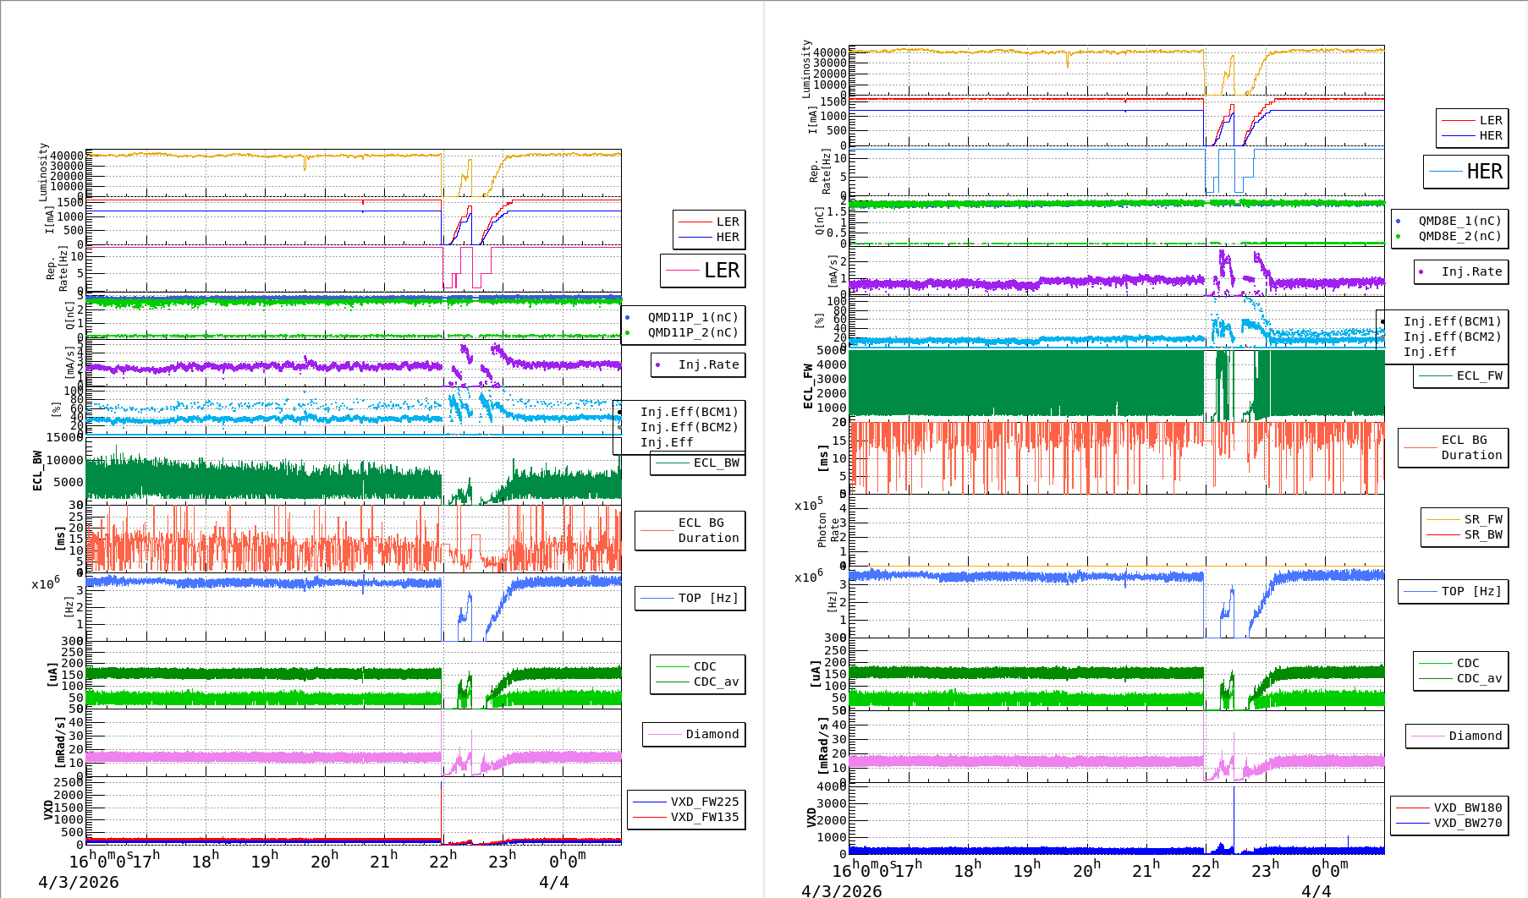Click the ECL_BW legend label

[x=716, y=463]
